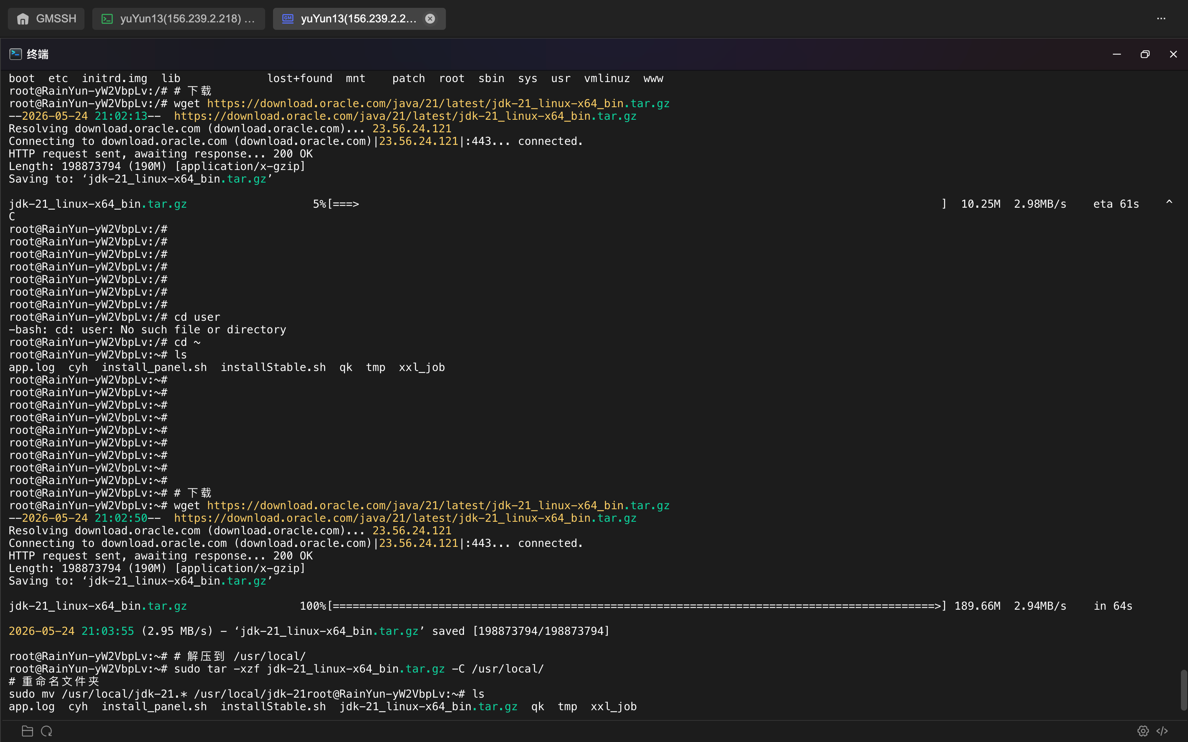Click 'vmlinuz' in directory listing

click(607, 79)
